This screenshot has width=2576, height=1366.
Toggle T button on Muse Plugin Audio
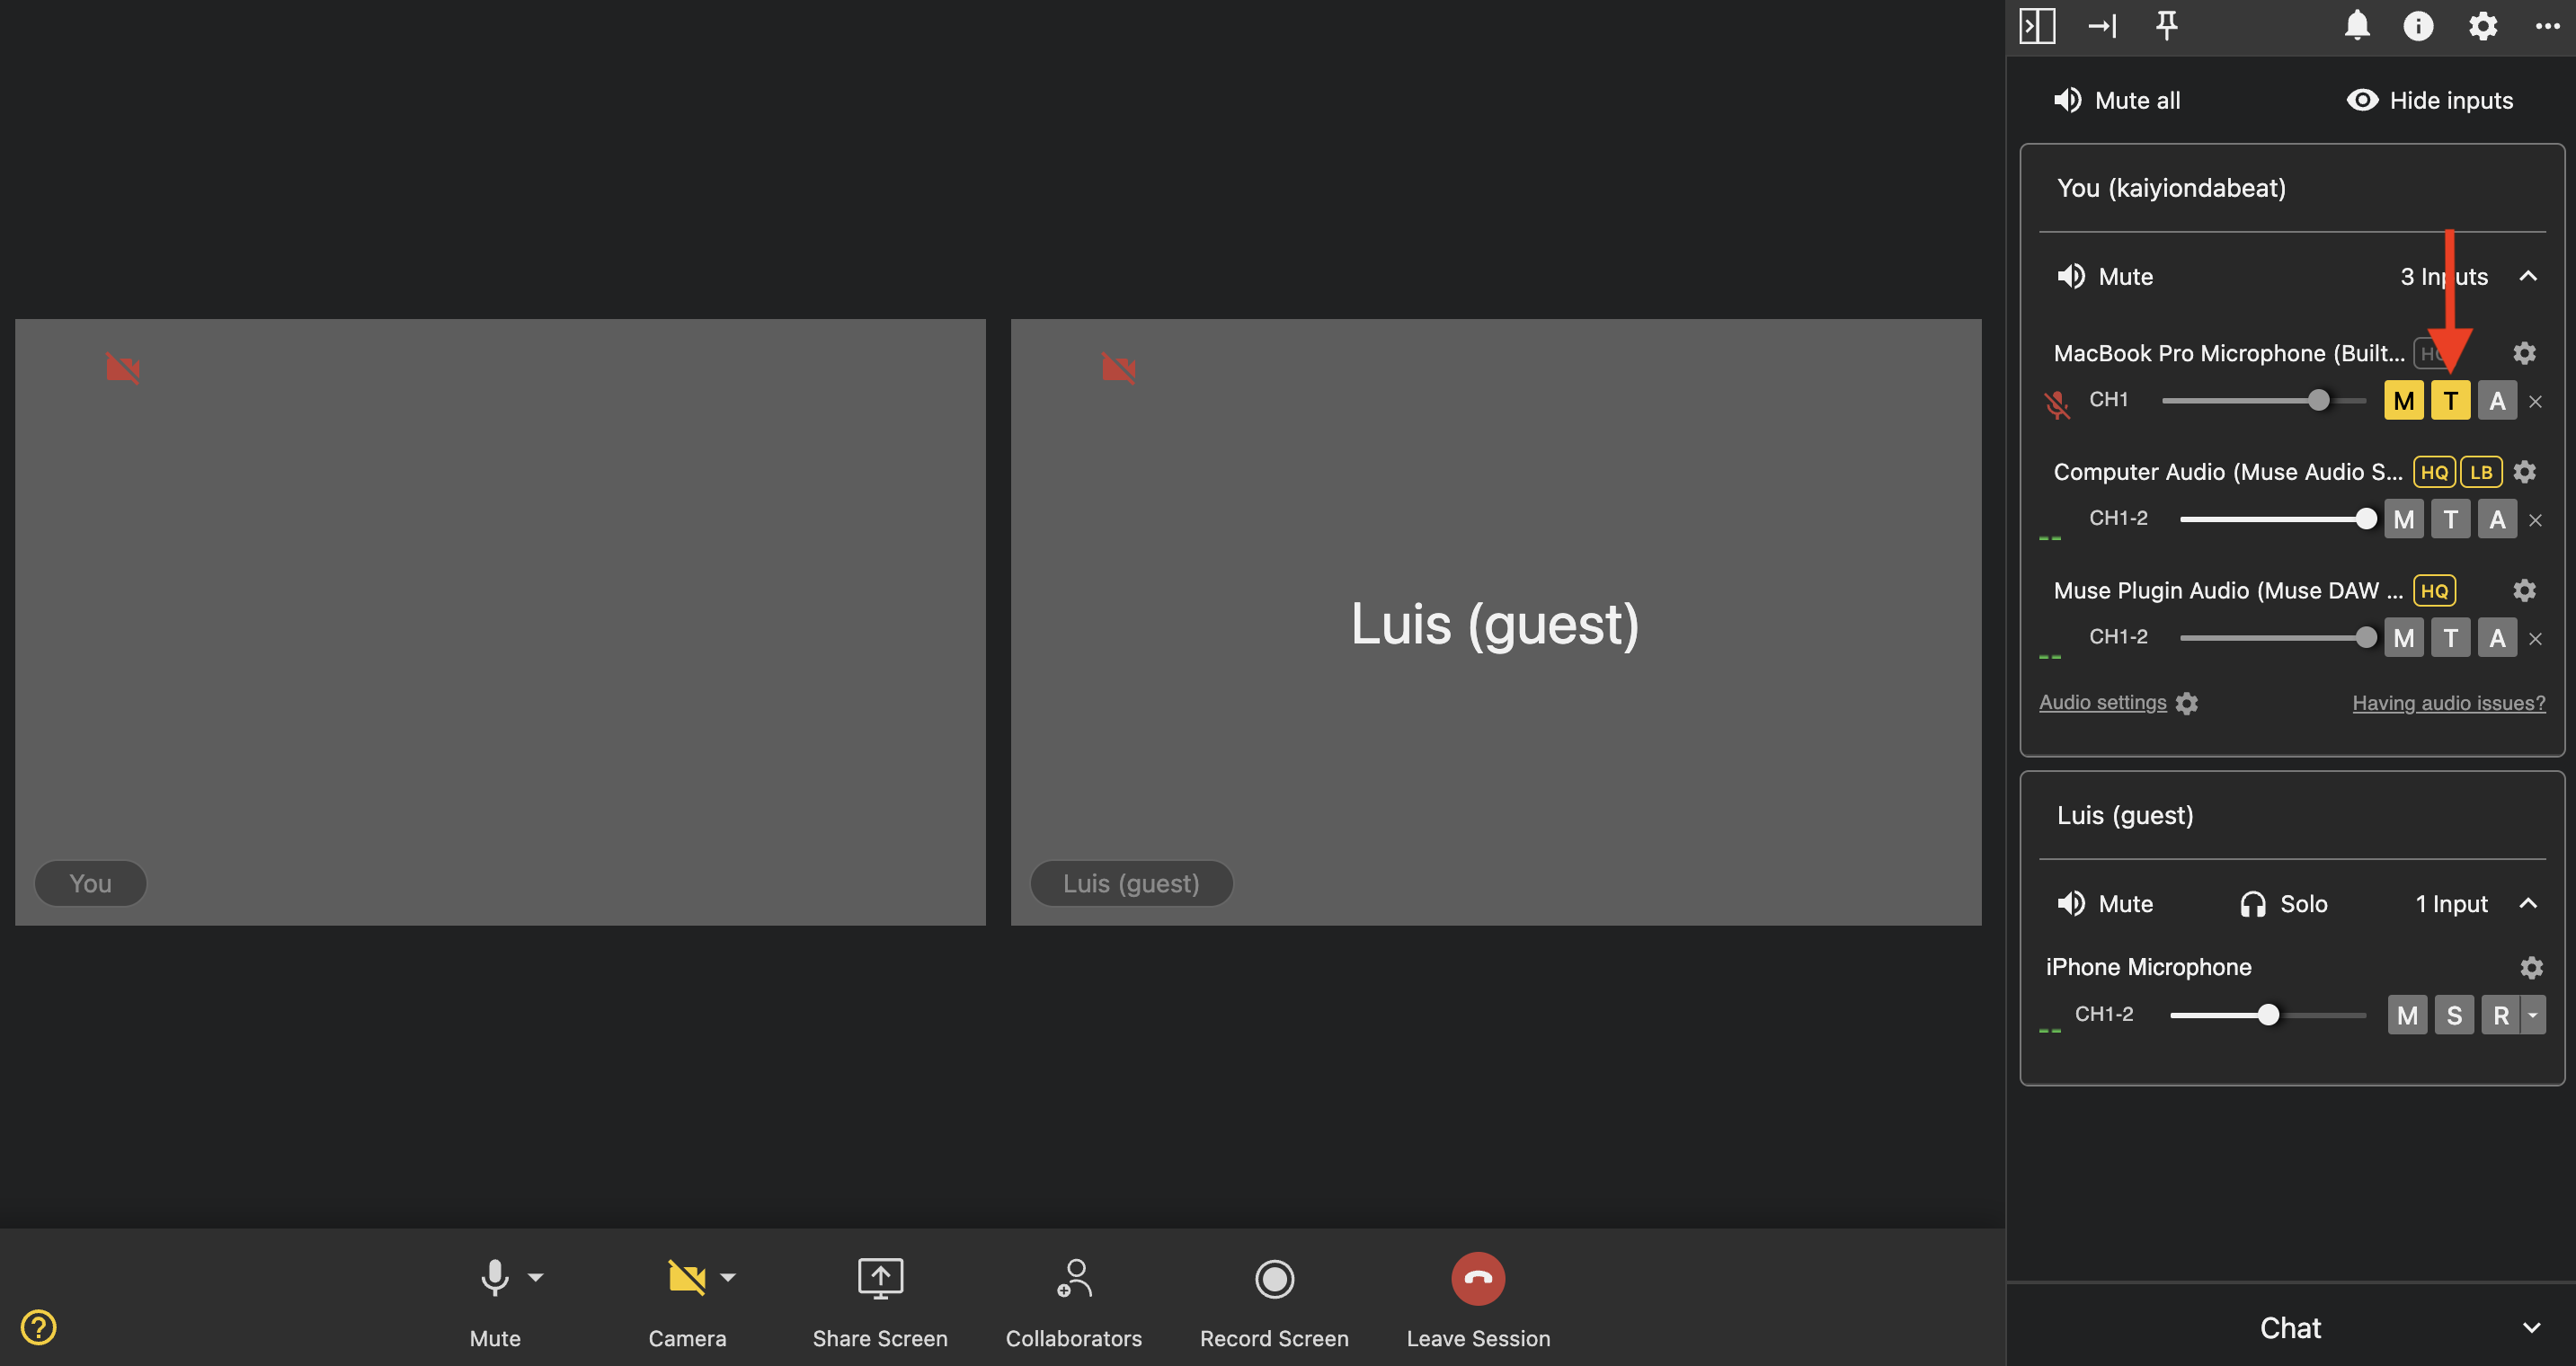click(2450, 638)
